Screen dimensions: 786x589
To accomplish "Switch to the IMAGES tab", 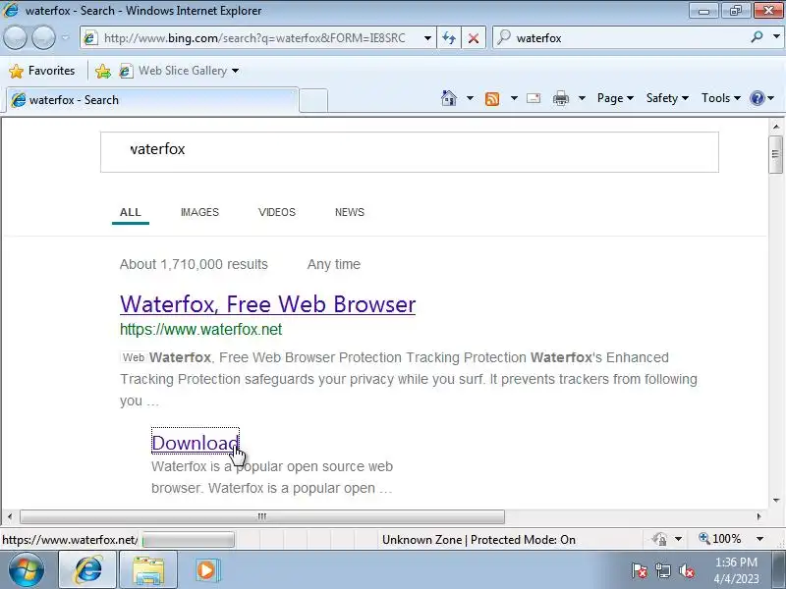I will 199,212.
